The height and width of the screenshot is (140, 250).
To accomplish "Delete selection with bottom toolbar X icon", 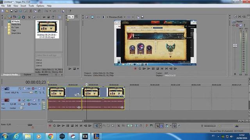I will coord(119,126).
